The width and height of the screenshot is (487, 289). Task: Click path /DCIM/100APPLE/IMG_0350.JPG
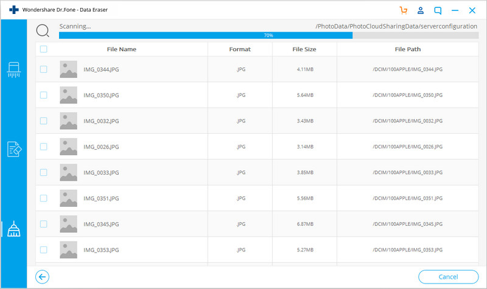(407, 95)
